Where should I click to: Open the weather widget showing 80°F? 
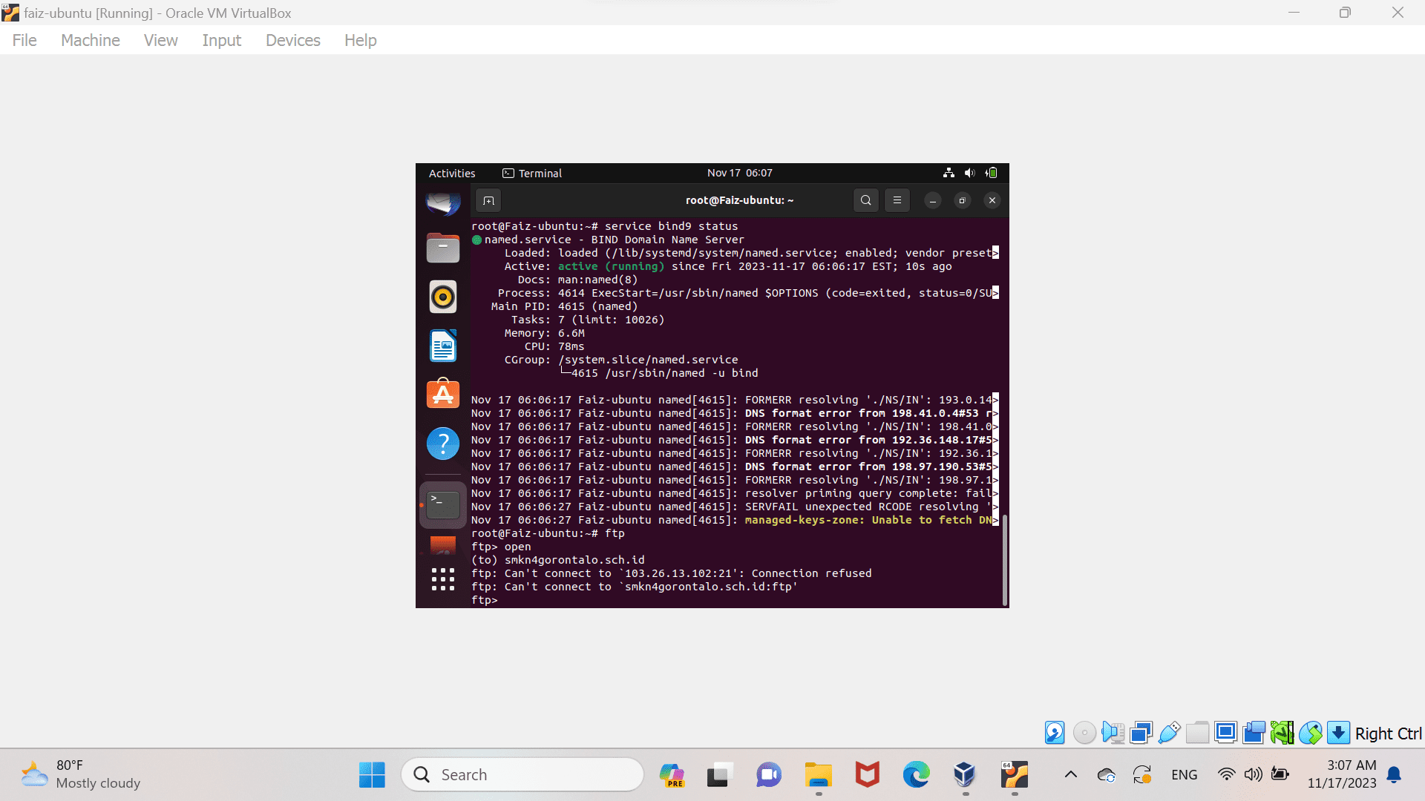pos(80,774)
